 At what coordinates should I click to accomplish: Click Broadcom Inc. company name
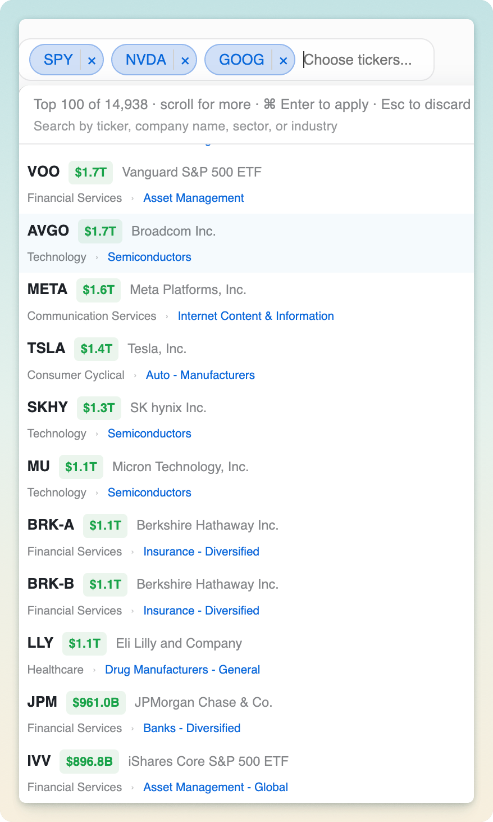coord(174,231)
